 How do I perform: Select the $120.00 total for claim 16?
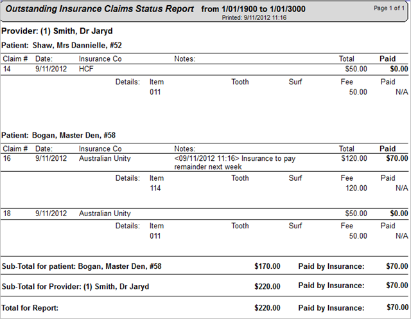(354, 158)
